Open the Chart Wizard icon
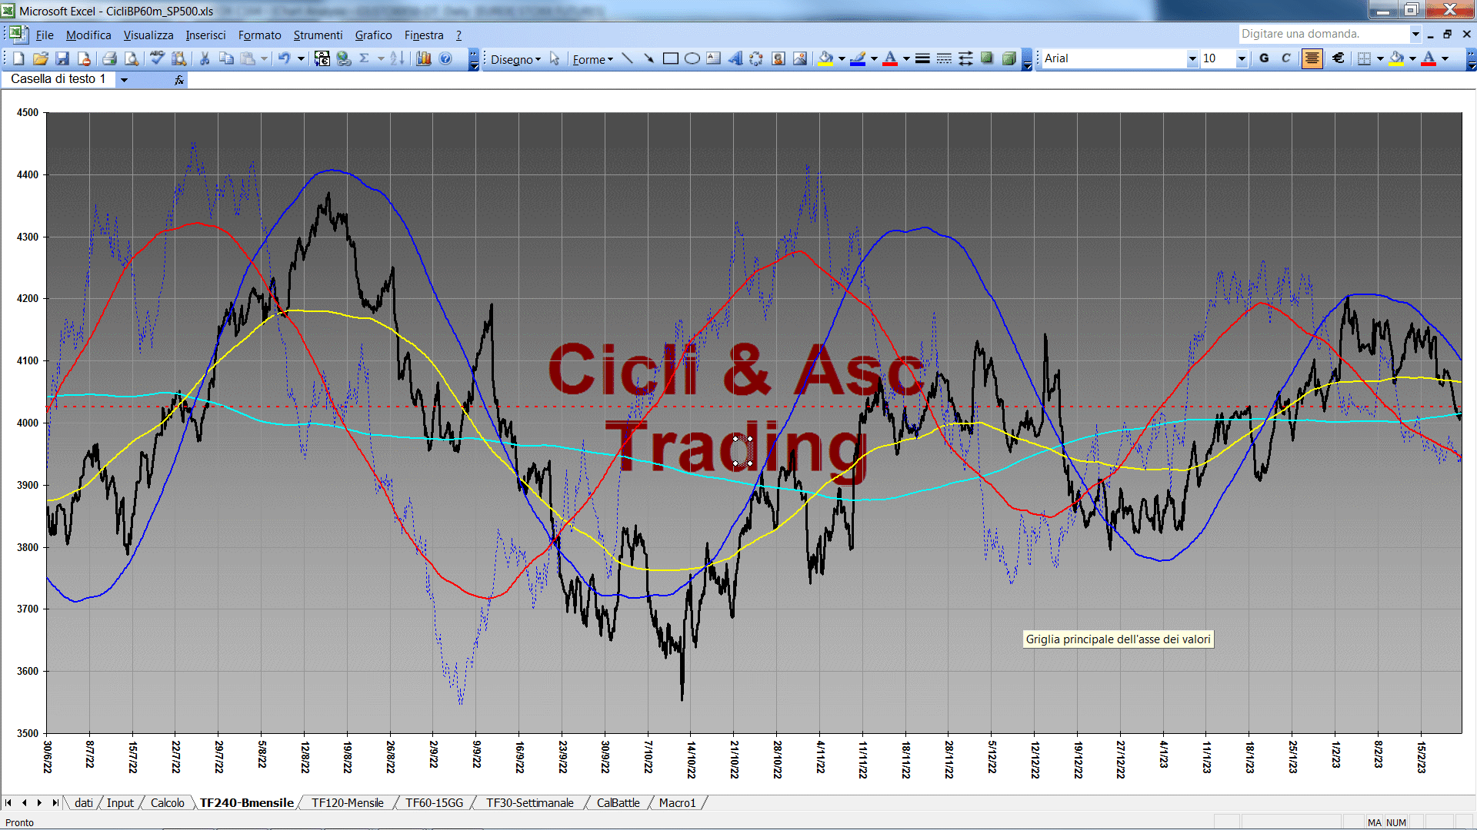 click(424, 58)
